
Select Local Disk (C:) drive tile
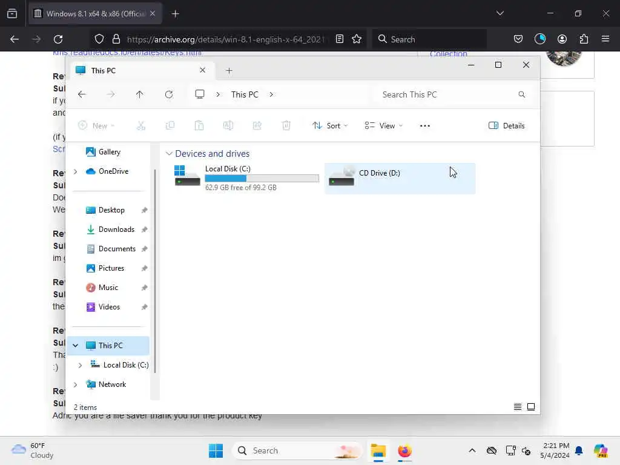click(246, 178)
